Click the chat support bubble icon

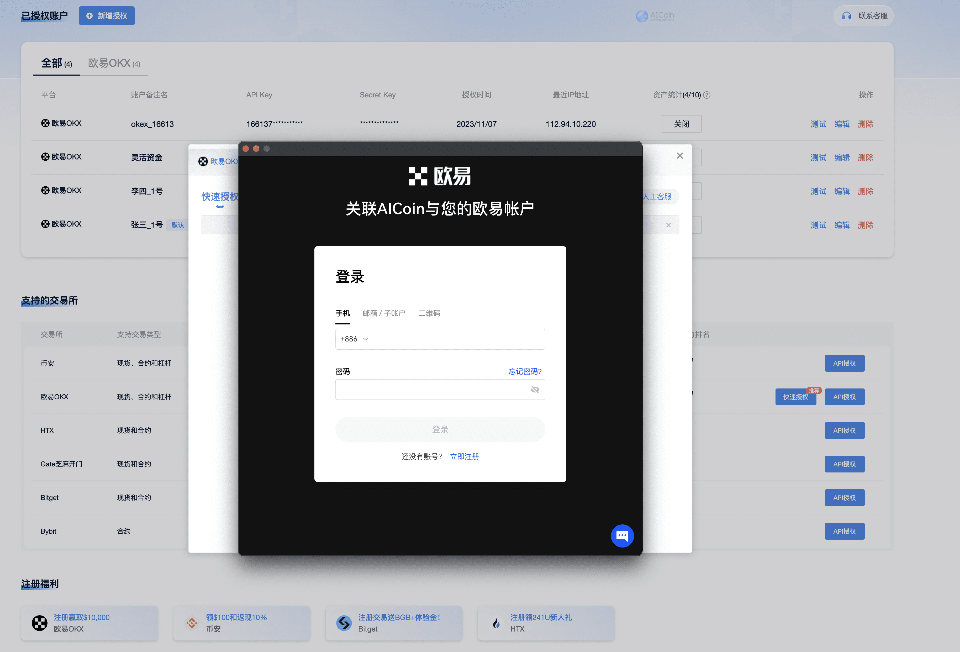click(622, 536)
